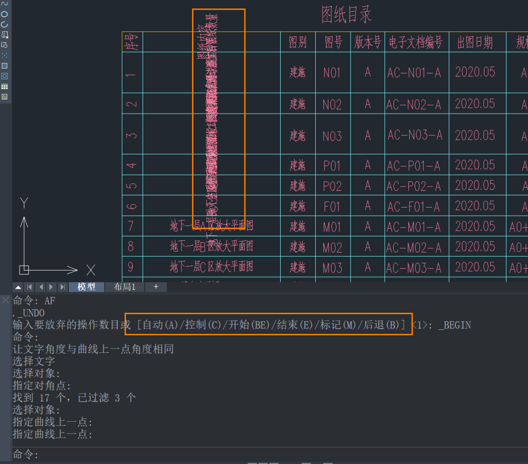Select the Point drawing tool
Image resolution: width=528 pixels, height=464 pixels.
[x=5, y=55]
